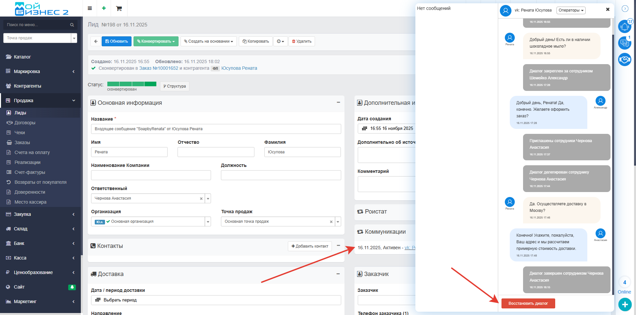This screenshot has width=636, height=315.
Task: Open the Заказ №10001652 link
Action: click(x=158, y=68)
